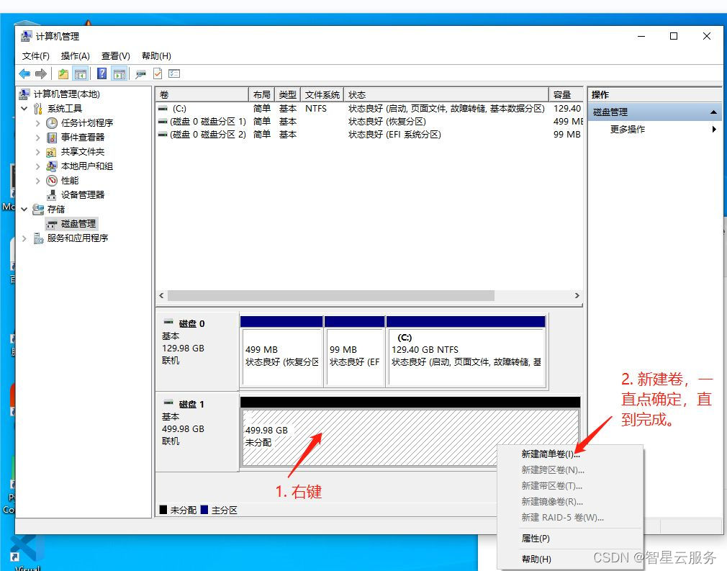Viewport: 727px width, 571px height.
Task: Click the checkmark document toolbar icon
Action: coord(158,73)
